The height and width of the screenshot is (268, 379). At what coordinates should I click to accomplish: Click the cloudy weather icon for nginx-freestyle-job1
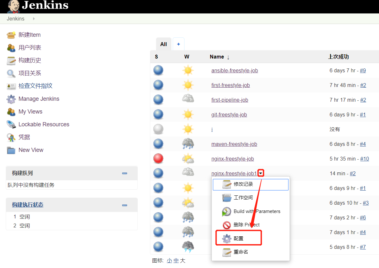point(188,172)
